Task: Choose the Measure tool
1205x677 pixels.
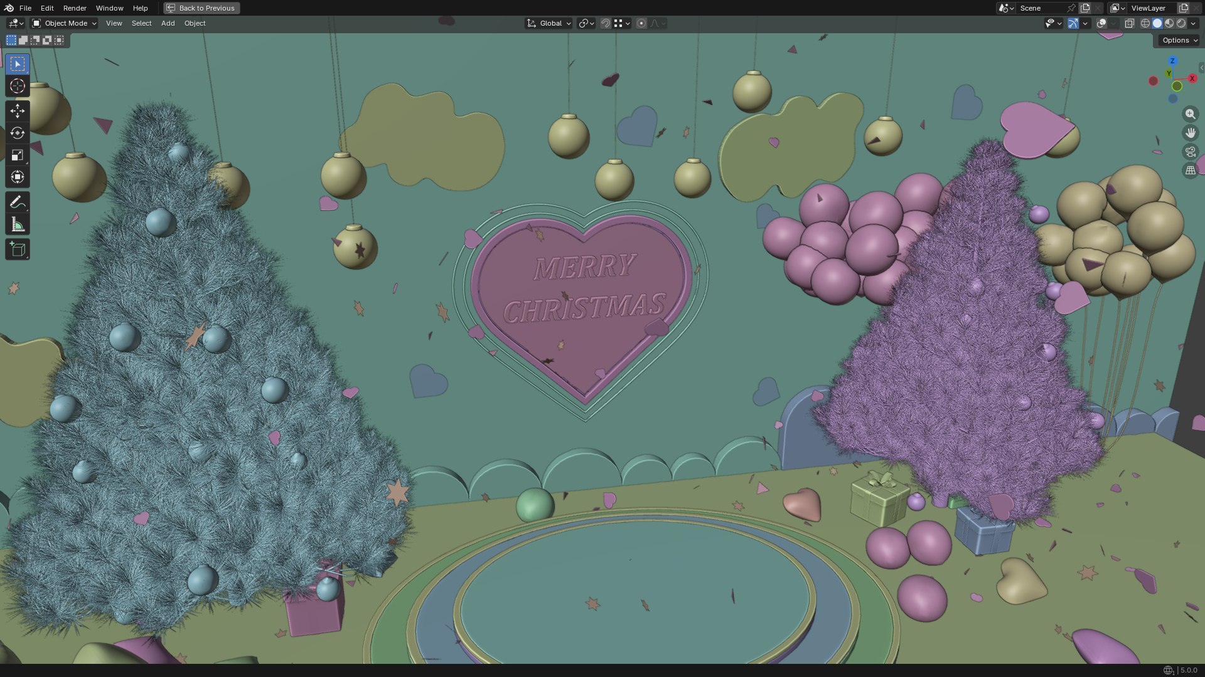Action: 18,224
